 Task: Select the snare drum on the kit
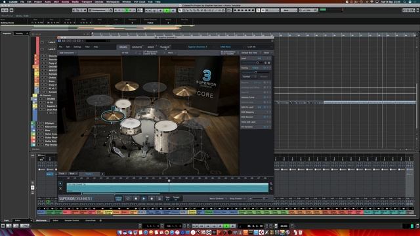tap(131, 126)
